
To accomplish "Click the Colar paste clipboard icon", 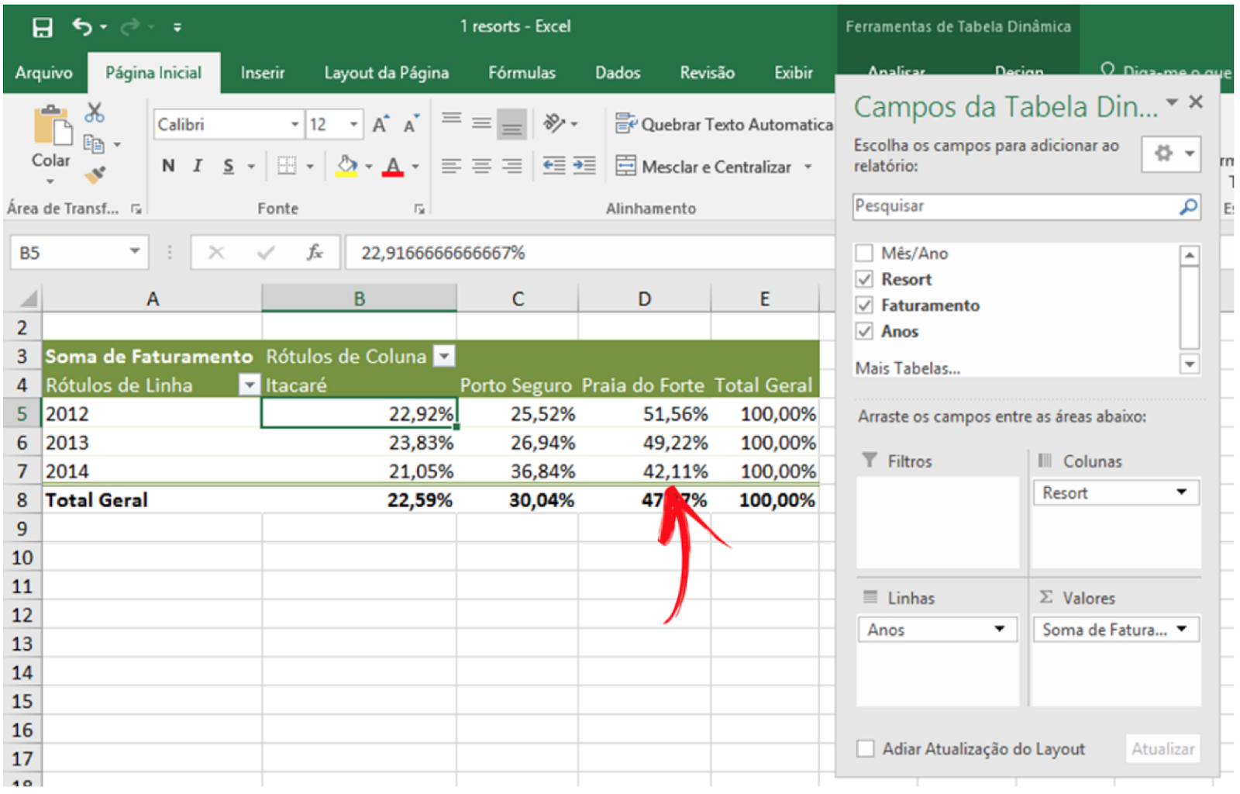I will pos(51,126).
